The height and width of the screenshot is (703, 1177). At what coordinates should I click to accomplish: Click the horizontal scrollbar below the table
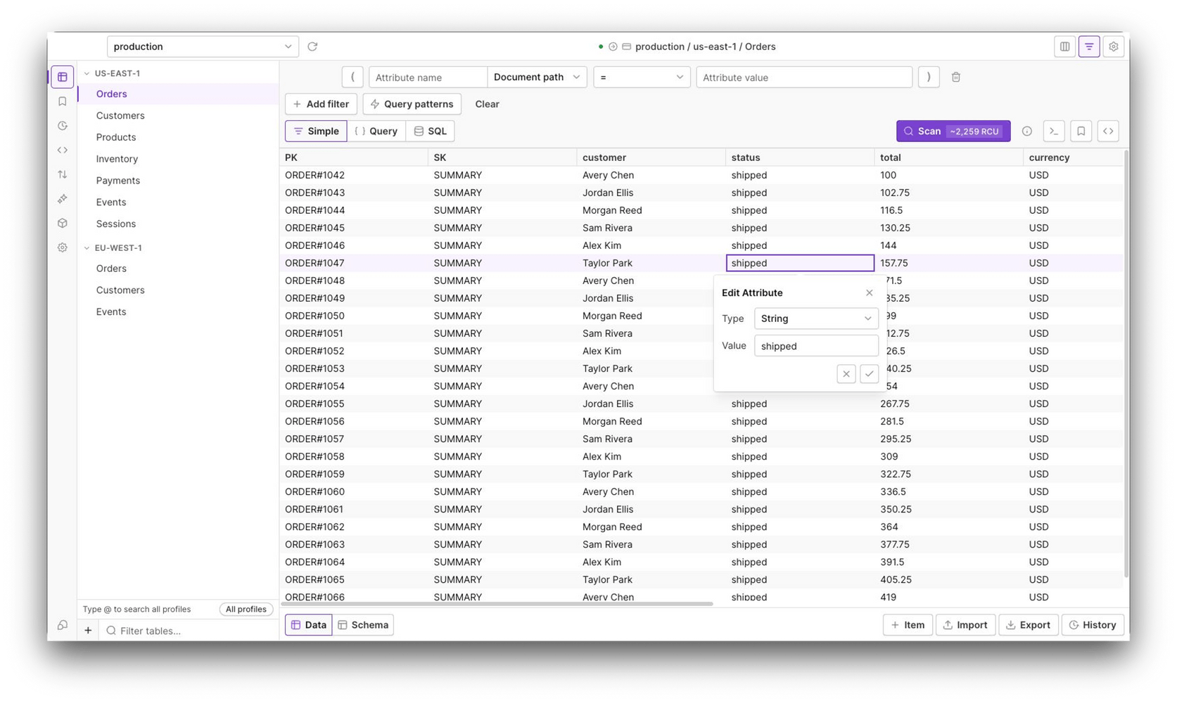point(497,603)
